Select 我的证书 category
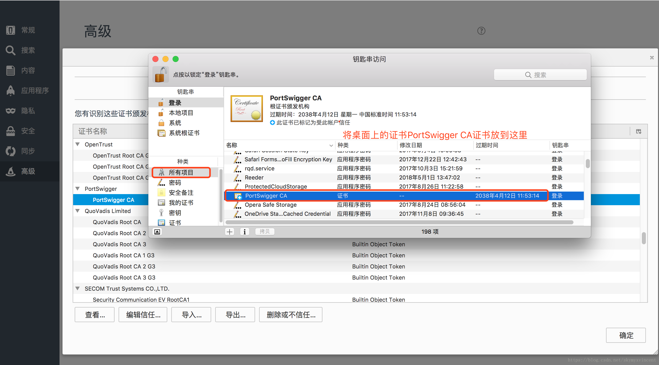 point(184,203)
